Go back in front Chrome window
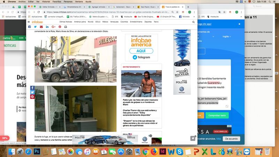The image size is (279, 157). click(x=29, y=12)
